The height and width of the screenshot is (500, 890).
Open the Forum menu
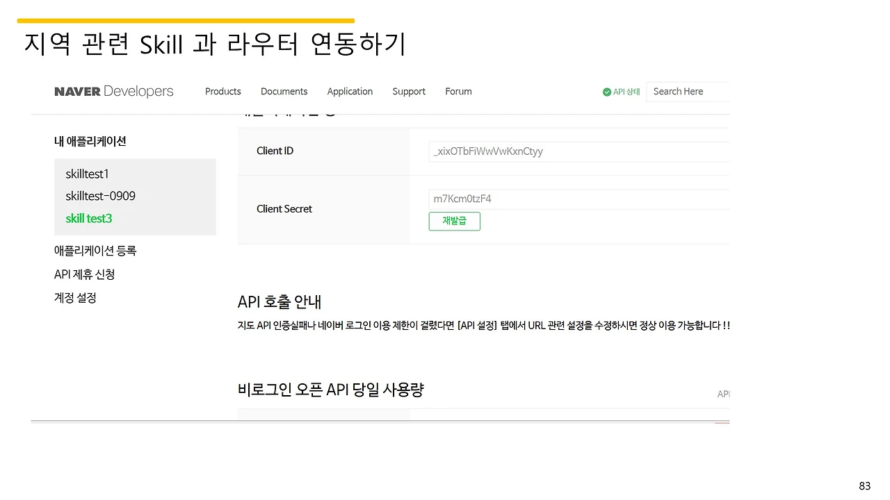tap(458, 91)
